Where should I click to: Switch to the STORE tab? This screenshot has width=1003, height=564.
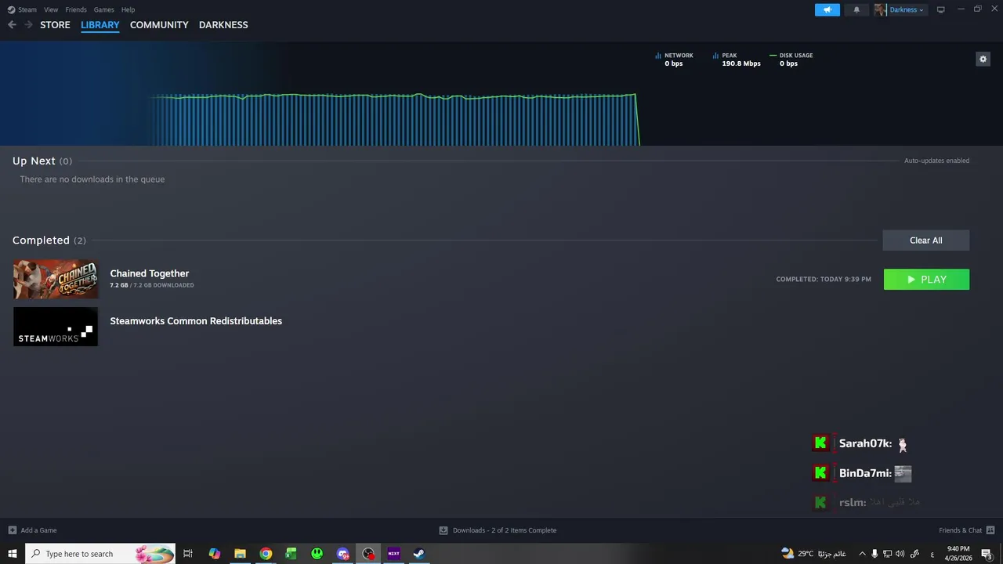[x=55, y=25]
